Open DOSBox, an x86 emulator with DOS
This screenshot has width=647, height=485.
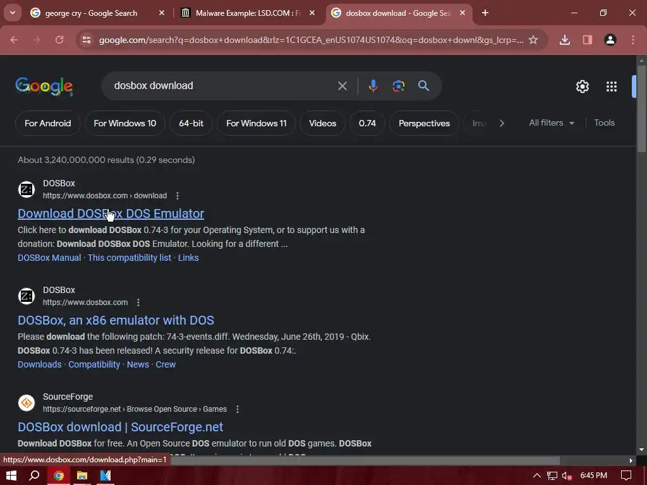coord(116,320)
